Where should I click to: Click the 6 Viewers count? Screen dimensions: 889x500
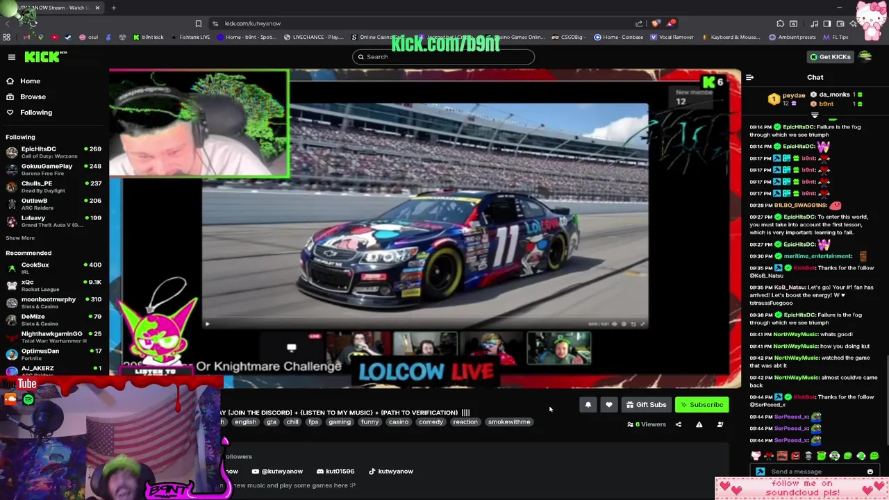(x=647, y=424)
